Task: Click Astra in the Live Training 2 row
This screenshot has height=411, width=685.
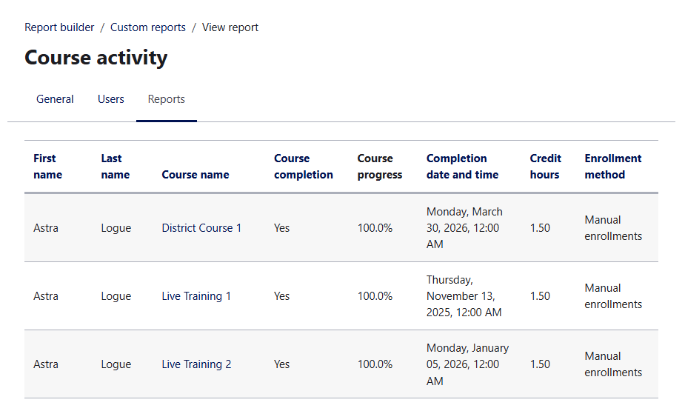Action: pos(46,364)
